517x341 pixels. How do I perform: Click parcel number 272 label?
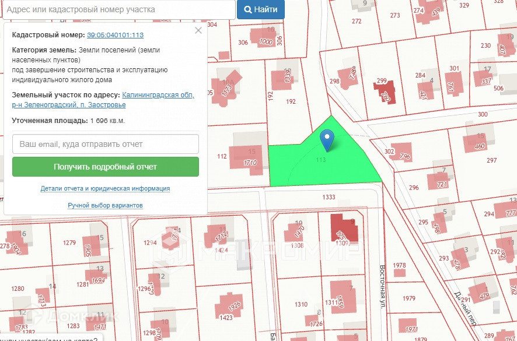coord(357,21)
